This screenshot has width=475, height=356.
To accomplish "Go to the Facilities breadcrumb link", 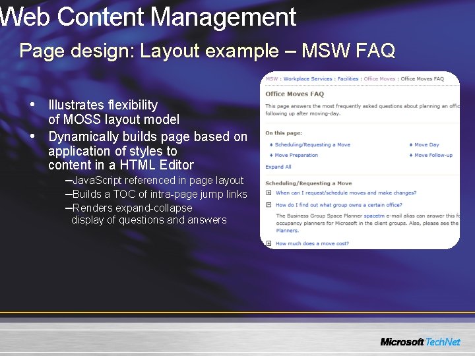I will [x=348, y=78].
